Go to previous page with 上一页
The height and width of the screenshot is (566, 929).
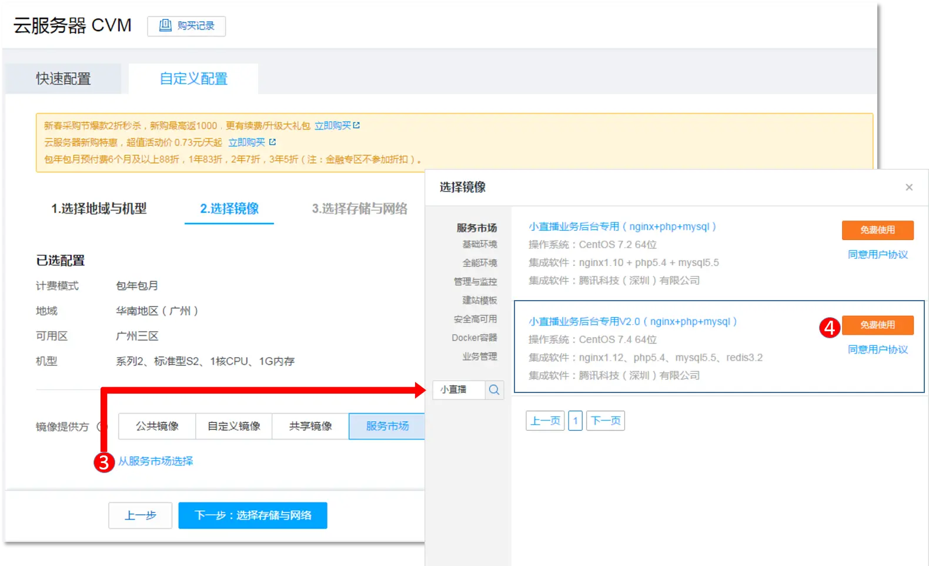[545, 421]
